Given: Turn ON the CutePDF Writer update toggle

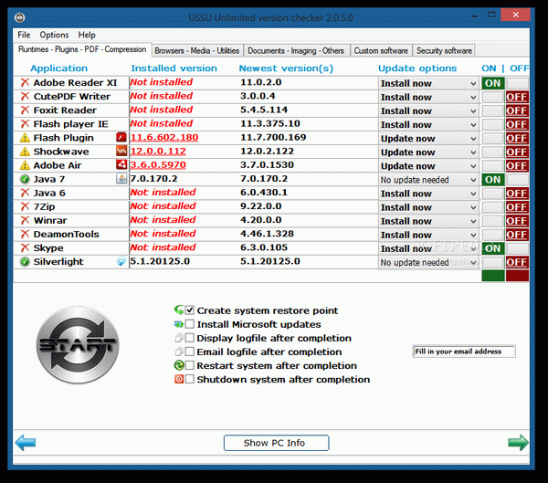Looking at the screenshot, I should pos(493,97).
